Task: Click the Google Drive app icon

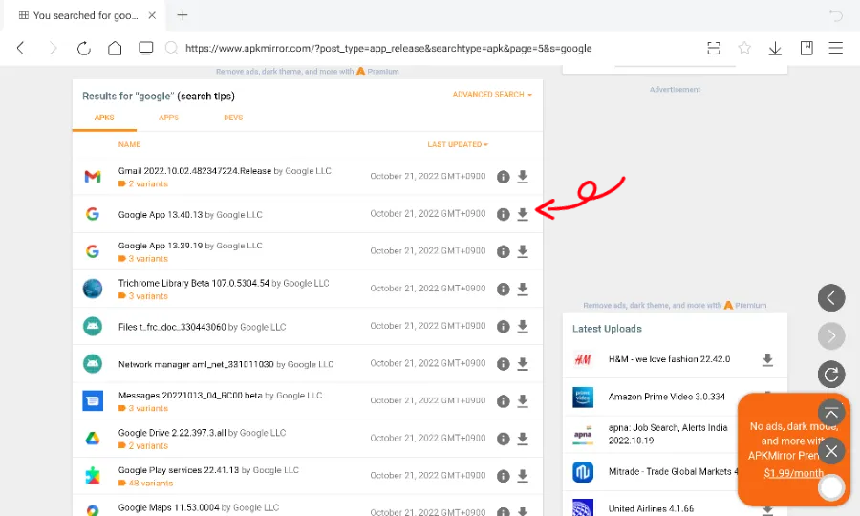Action: point(93,439)
